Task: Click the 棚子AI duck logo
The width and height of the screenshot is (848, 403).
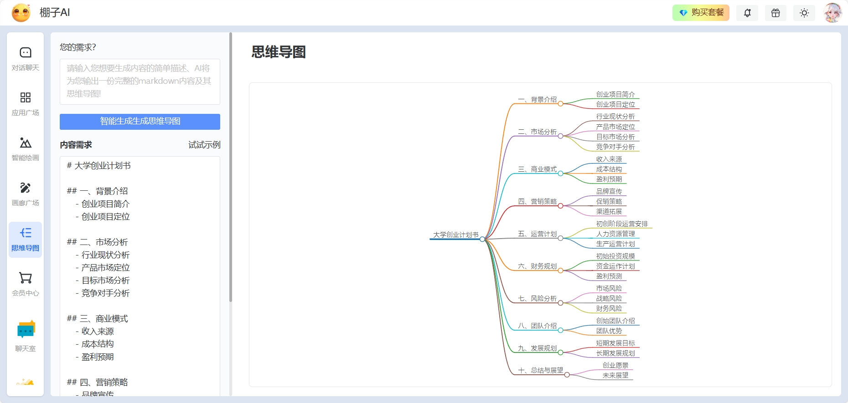Action: tap(21, 13)
